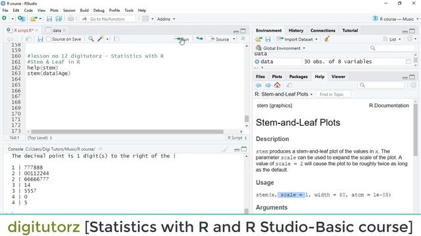The image size is (421, 236).
Task: Open the Code menu
Action: coord(28,10)
